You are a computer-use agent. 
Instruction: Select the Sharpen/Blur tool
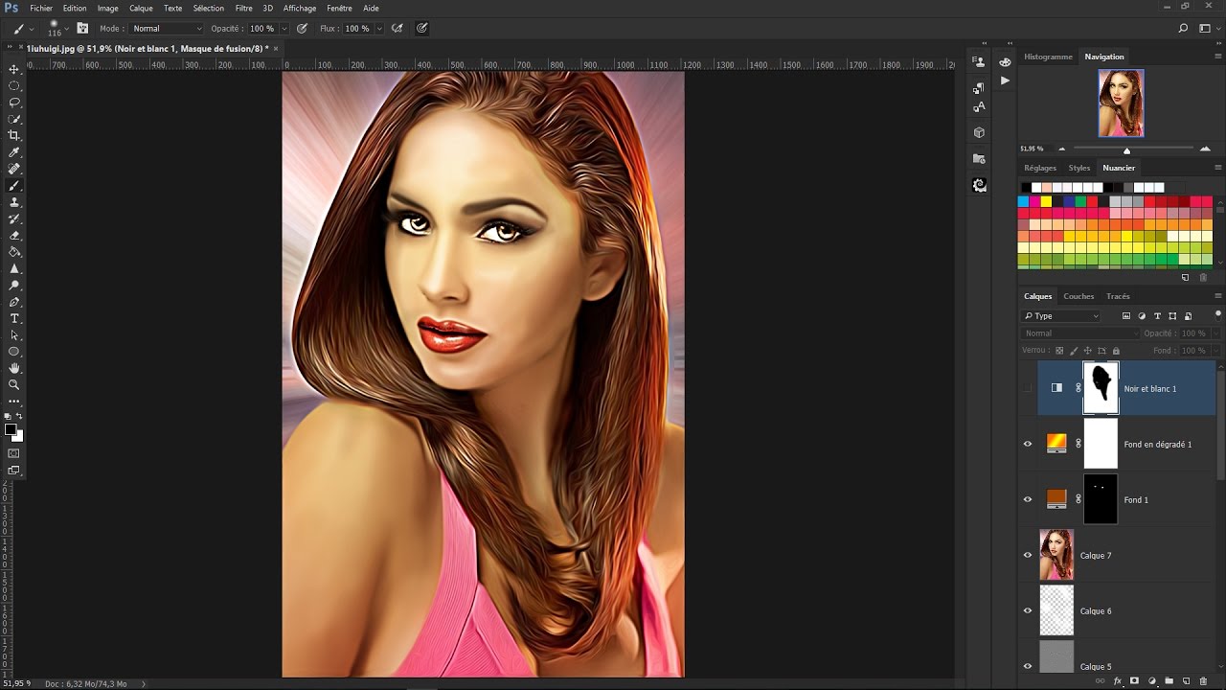click(x=14, y=268)
